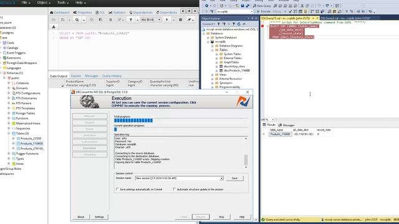
Task: Click the Results grid icon in SSMS
Action: tap(264, 125)
